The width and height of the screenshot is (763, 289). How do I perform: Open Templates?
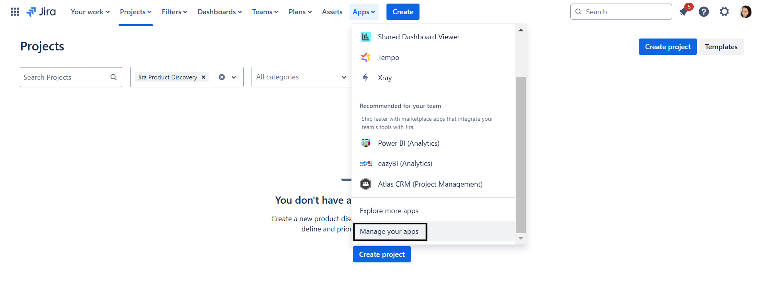click(721, 47)
